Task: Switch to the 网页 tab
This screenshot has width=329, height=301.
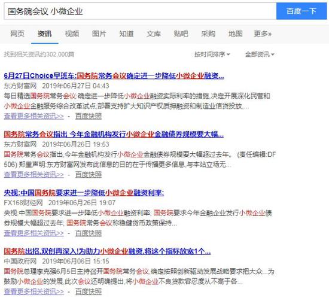Action: pyautogui.click(x=17, y=34)
